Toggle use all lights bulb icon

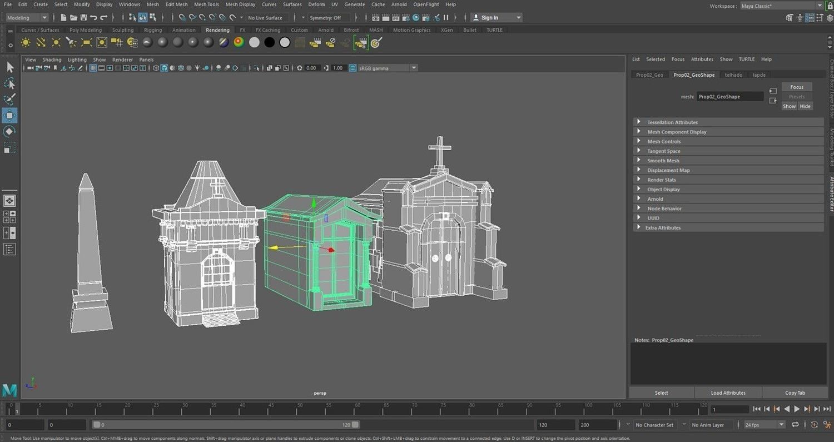pos(197,68)
